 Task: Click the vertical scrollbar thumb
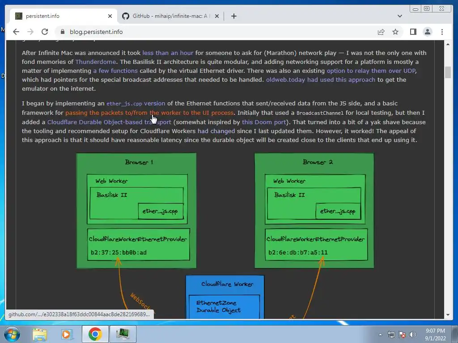click(x=448, y=72)
